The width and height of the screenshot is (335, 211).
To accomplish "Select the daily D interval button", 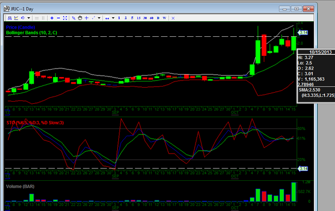I will pyautogui.click(x=158, y=18).
